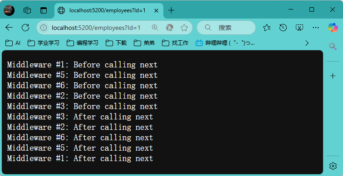The image size is (343, 176).
Task: Close the localhost:5200 tab
Action: click(156, 10)
